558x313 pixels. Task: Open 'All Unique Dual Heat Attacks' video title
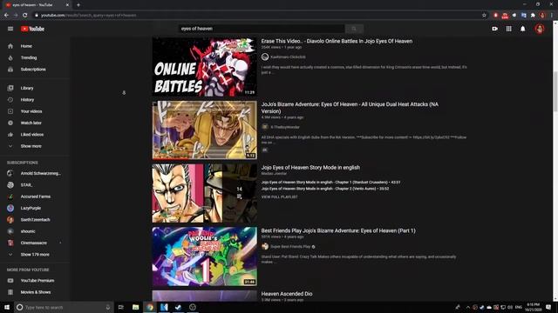tap(350, 108)
